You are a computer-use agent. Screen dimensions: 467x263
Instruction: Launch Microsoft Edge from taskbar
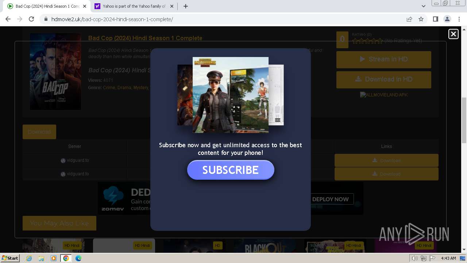[x=78, y=258]
